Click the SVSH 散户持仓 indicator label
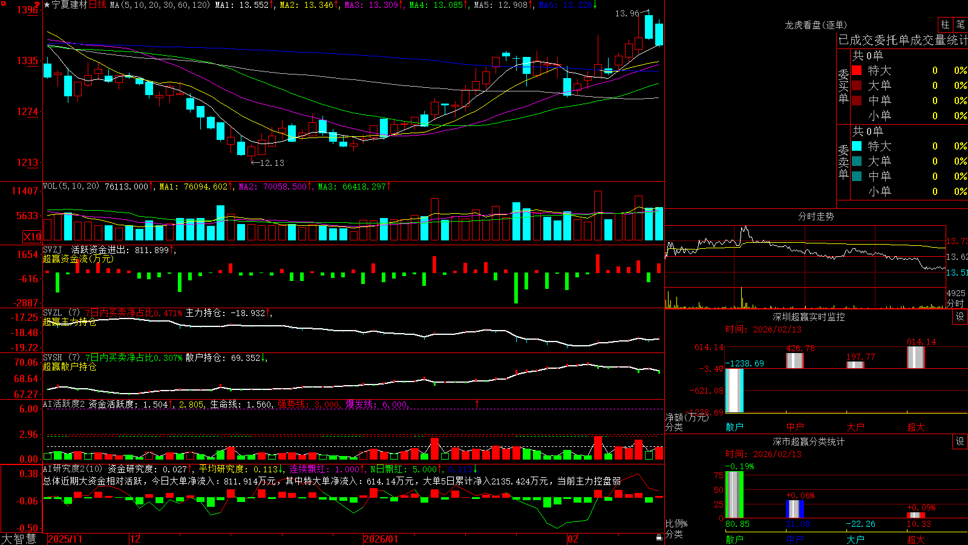 [x=60, y=357]
